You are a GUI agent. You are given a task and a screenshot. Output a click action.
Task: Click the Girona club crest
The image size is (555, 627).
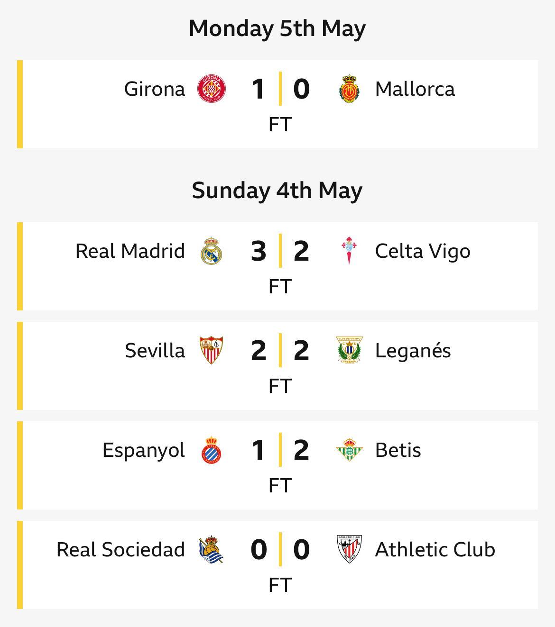point(212,89)
